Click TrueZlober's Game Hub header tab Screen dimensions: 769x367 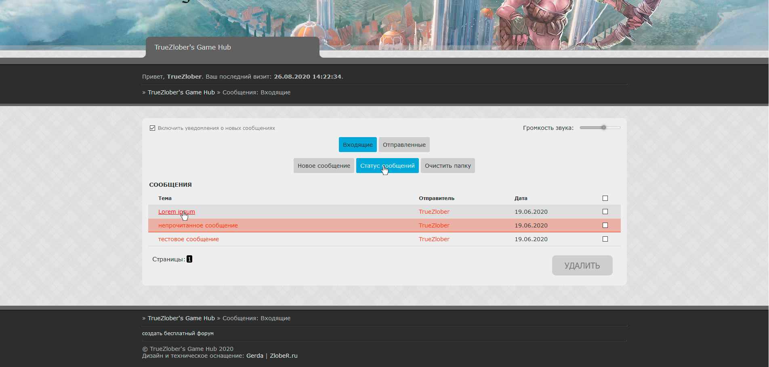[x=193, y=48]
